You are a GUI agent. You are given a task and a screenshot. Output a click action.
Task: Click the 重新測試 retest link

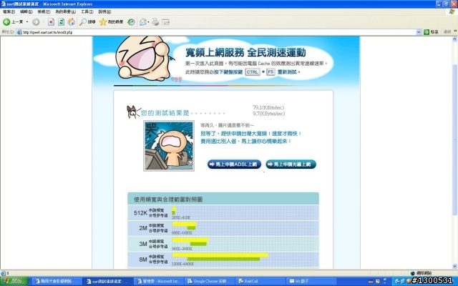288,71
